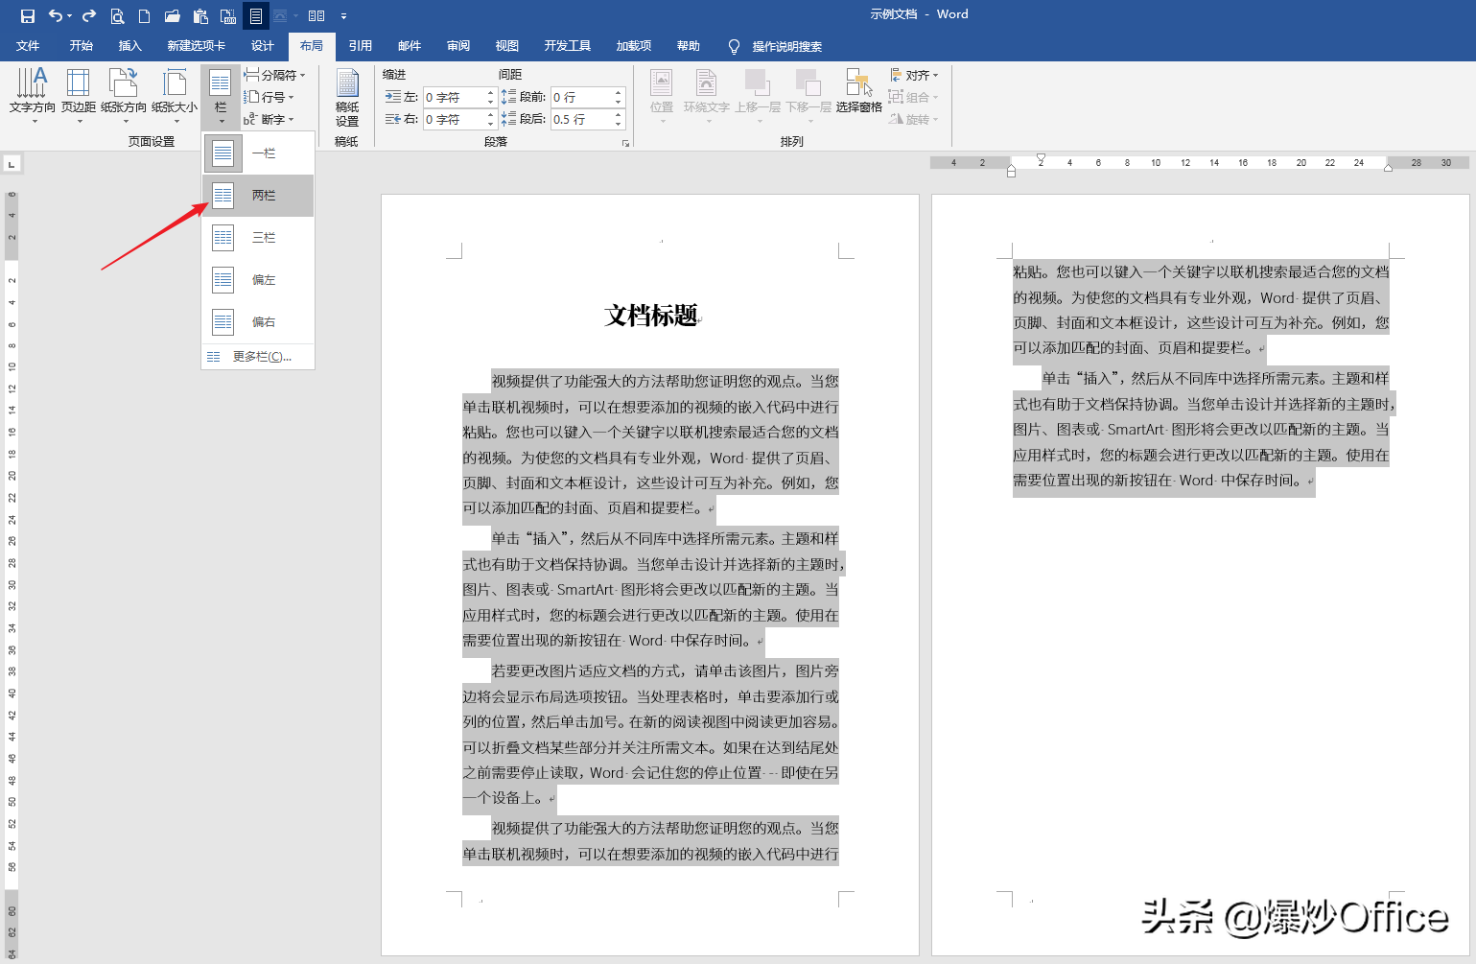The height and width of the screenshot is (964, 1476).
Task: Switch to the 新建选项卡 custom tab
Action: [197, 46]
